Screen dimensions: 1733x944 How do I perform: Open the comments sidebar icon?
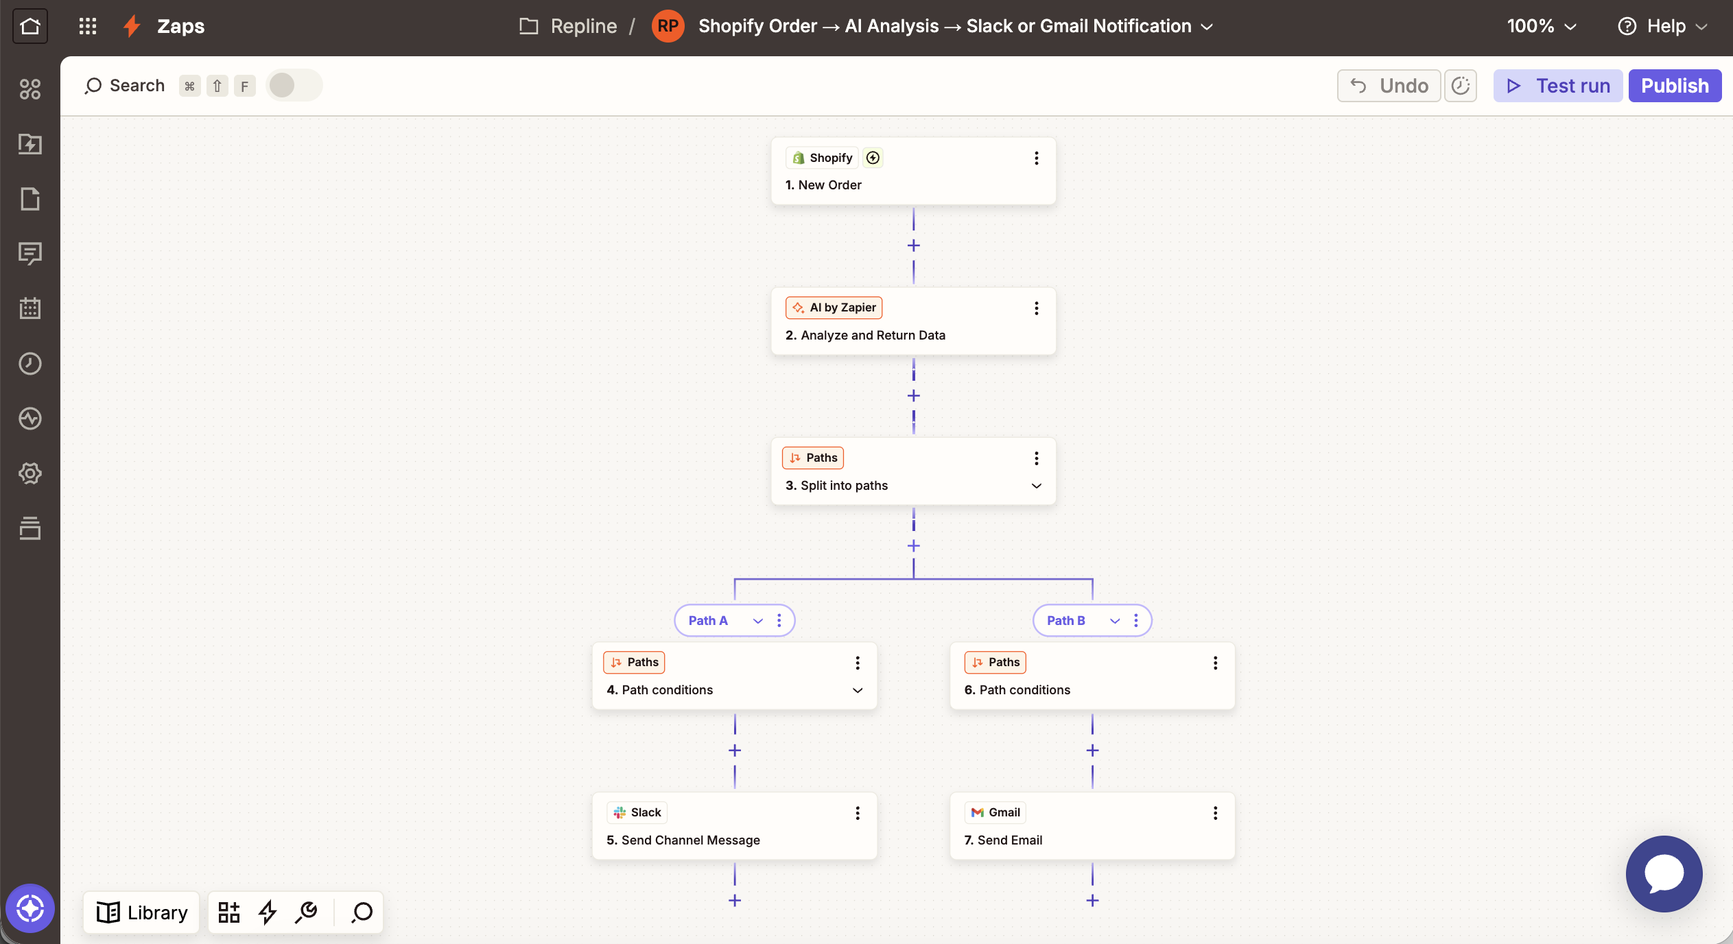point(30,254)
